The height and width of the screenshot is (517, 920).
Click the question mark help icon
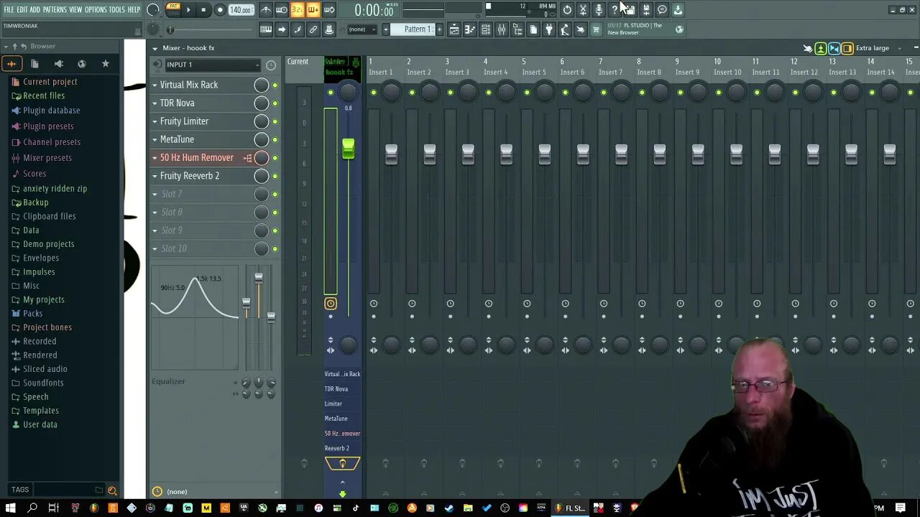[x=615, y=10]
